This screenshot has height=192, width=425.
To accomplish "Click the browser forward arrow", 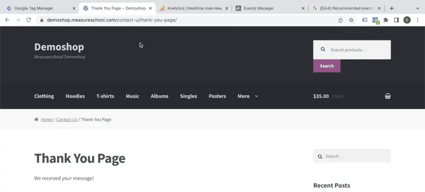I will (x=18, y=20).
